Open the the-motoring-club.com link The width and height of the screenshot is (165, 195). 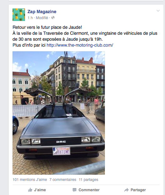tap(80, 45)
